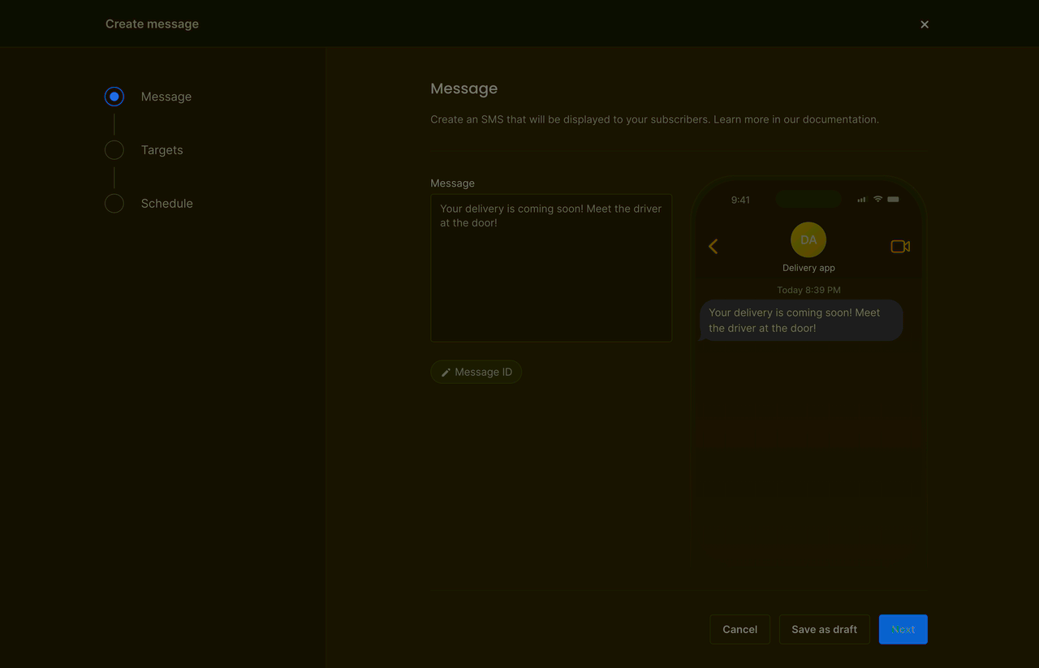Click the SMS bubble in phone preview
The height and width of the screenshot is (668, 1039).
point(800,321)
